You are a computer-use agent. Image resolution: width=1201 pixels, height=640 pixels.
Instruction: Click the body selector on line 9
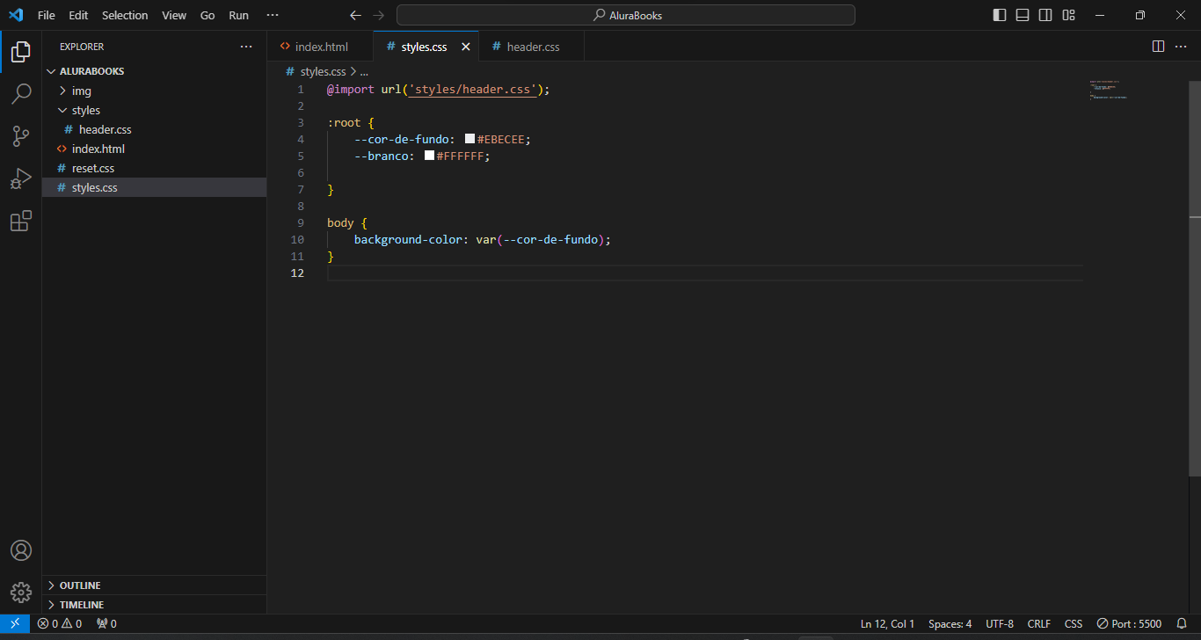coord(340,222)
